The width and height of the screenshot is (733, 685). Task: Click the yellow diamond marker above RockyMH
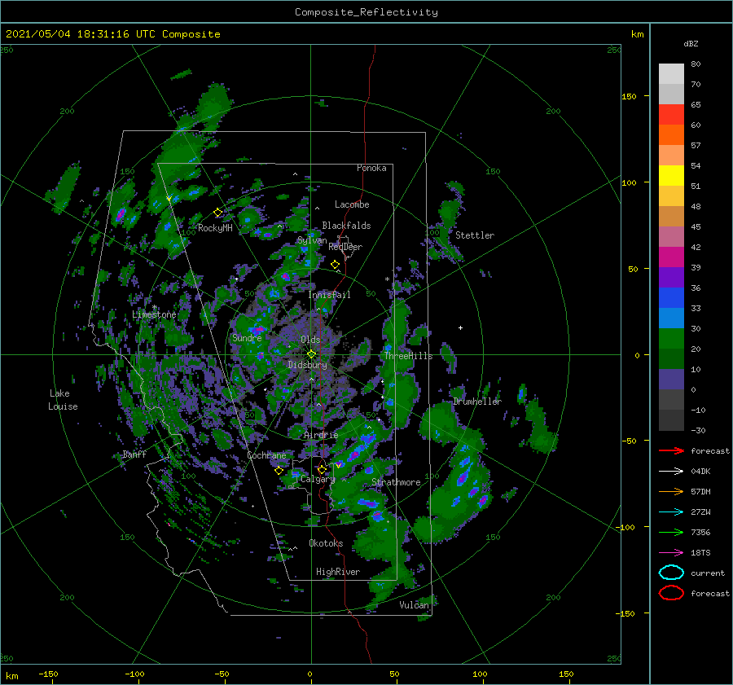(x=217, y=213)
